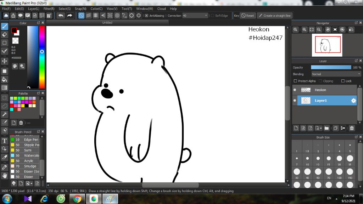This screenshot has height=204, width=363.
Task: Zoom in using Navigator magnifier plus
Action: pos(305,30)
